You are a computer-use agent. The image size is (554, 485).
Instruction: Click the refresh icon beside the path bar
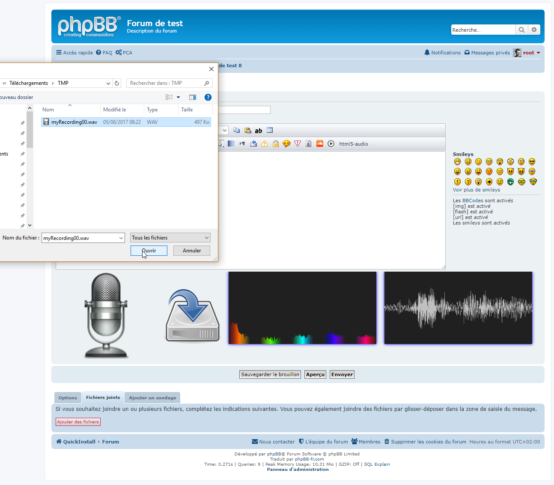(117, 83)
